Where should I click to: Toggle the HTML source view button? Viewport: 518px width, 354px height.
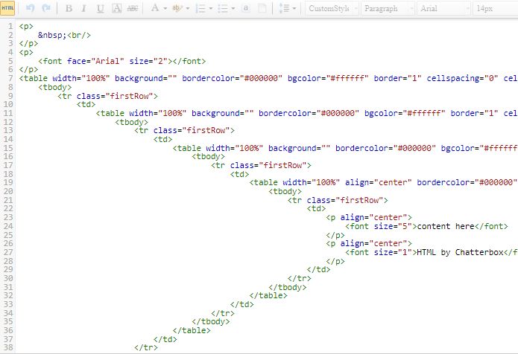7,8
